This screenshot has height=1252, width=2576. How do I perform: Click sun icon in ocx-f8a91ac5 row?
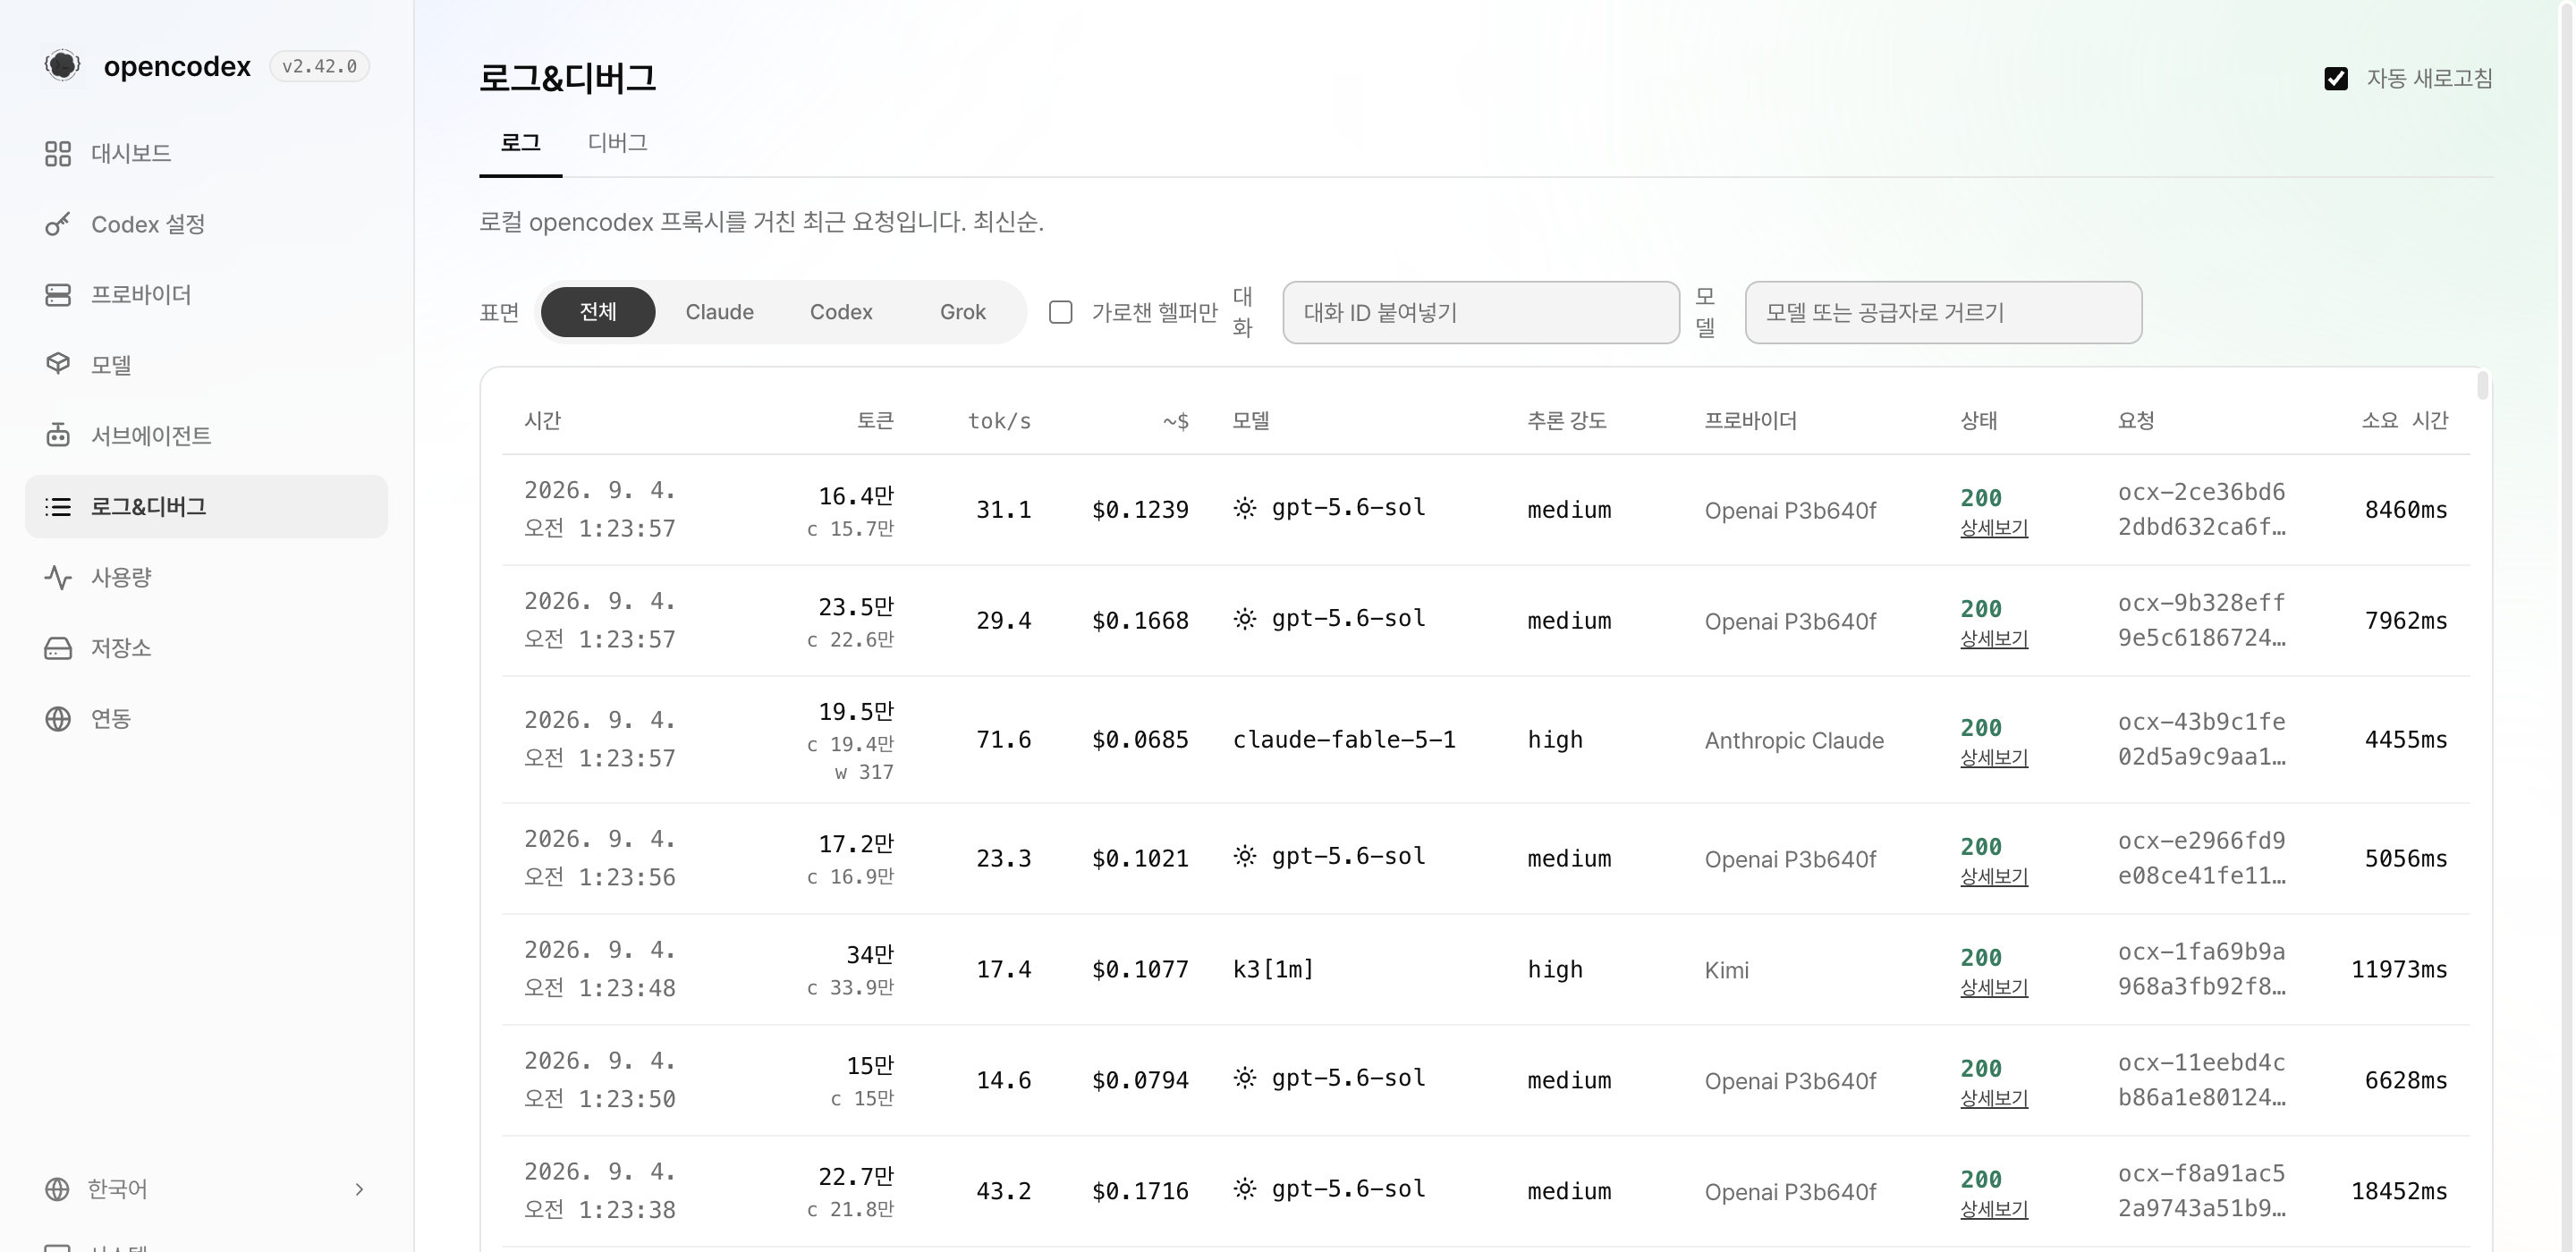coord(1245,1189)
